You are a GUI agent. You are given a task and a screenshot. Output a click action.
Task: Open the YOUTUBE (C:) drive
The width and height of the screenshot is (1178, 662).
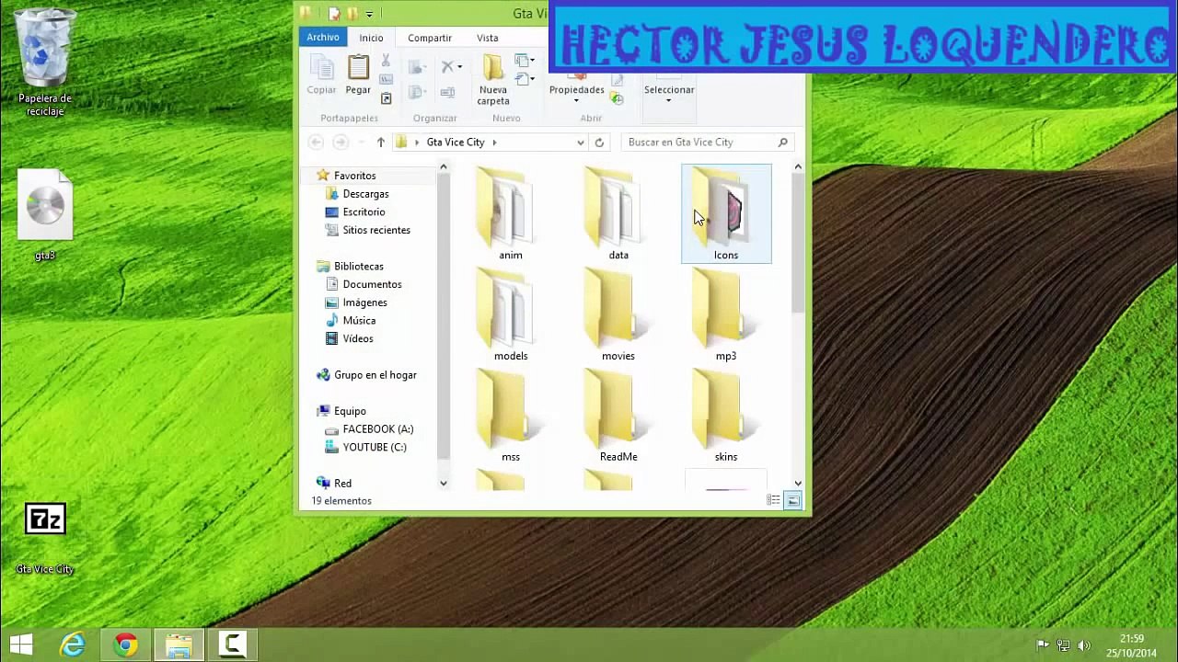[374, 447]
